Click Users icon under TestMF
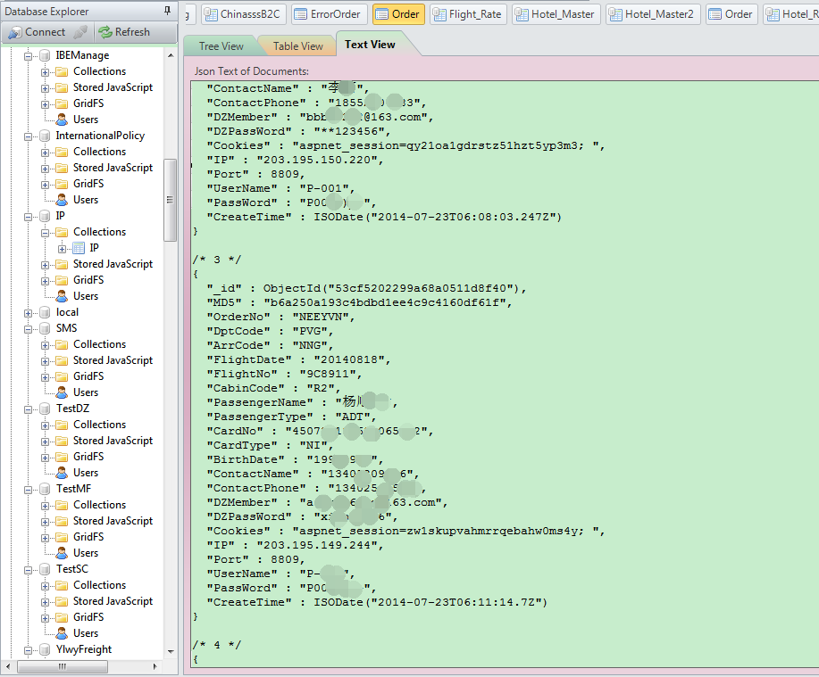Viewport: 819px width, 677px height. click(62, 553)
